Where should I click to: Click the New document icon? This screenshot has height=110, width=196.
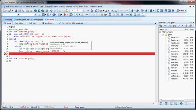(x=4, y=11)
